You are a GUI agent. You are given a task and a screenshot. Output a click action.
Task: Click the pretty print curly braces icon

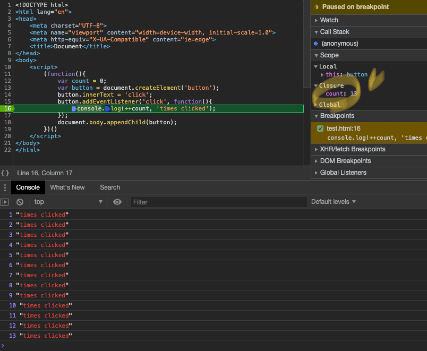pos(5,173)
